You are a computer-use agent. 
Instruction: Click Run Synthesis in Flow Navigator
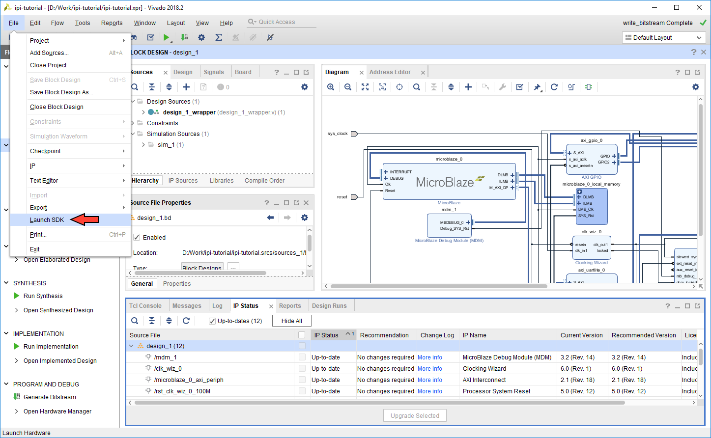[x=43, y=296]
